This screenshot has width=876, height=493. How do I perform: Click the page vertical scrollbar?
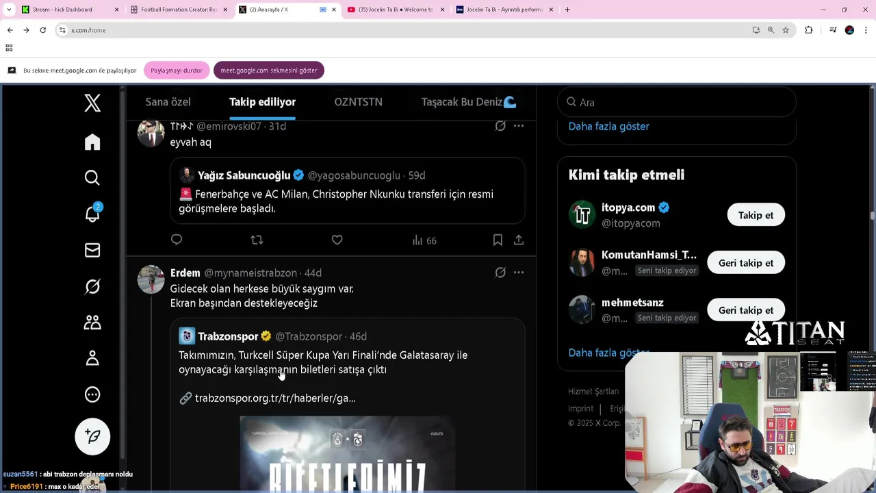[872, 216]
